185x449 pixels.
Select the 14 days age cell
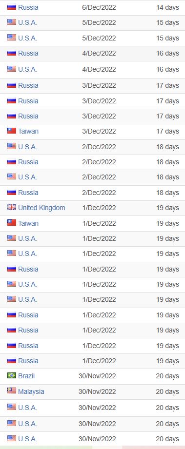pyautogui.click(x=167, y=7)
